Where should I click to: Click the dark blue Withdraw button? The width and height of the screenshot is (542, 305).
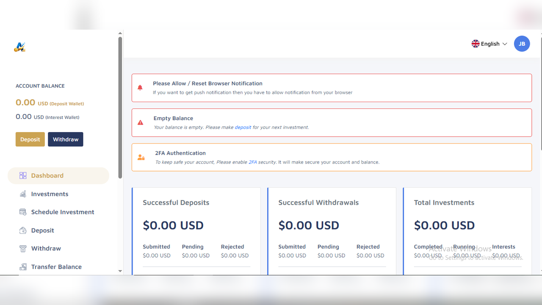click(x=66, y=139)
